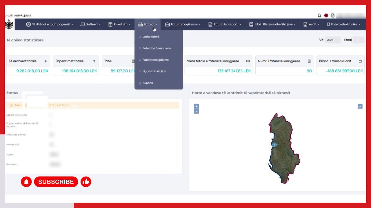Open the Softueri menu

pyautogui.click(x=91, y=24)
